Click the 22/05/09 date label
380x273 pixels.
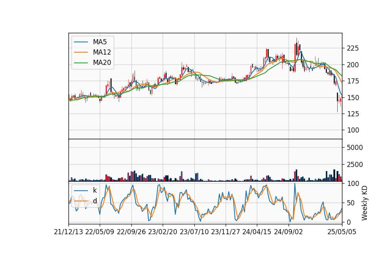[100, 232]
